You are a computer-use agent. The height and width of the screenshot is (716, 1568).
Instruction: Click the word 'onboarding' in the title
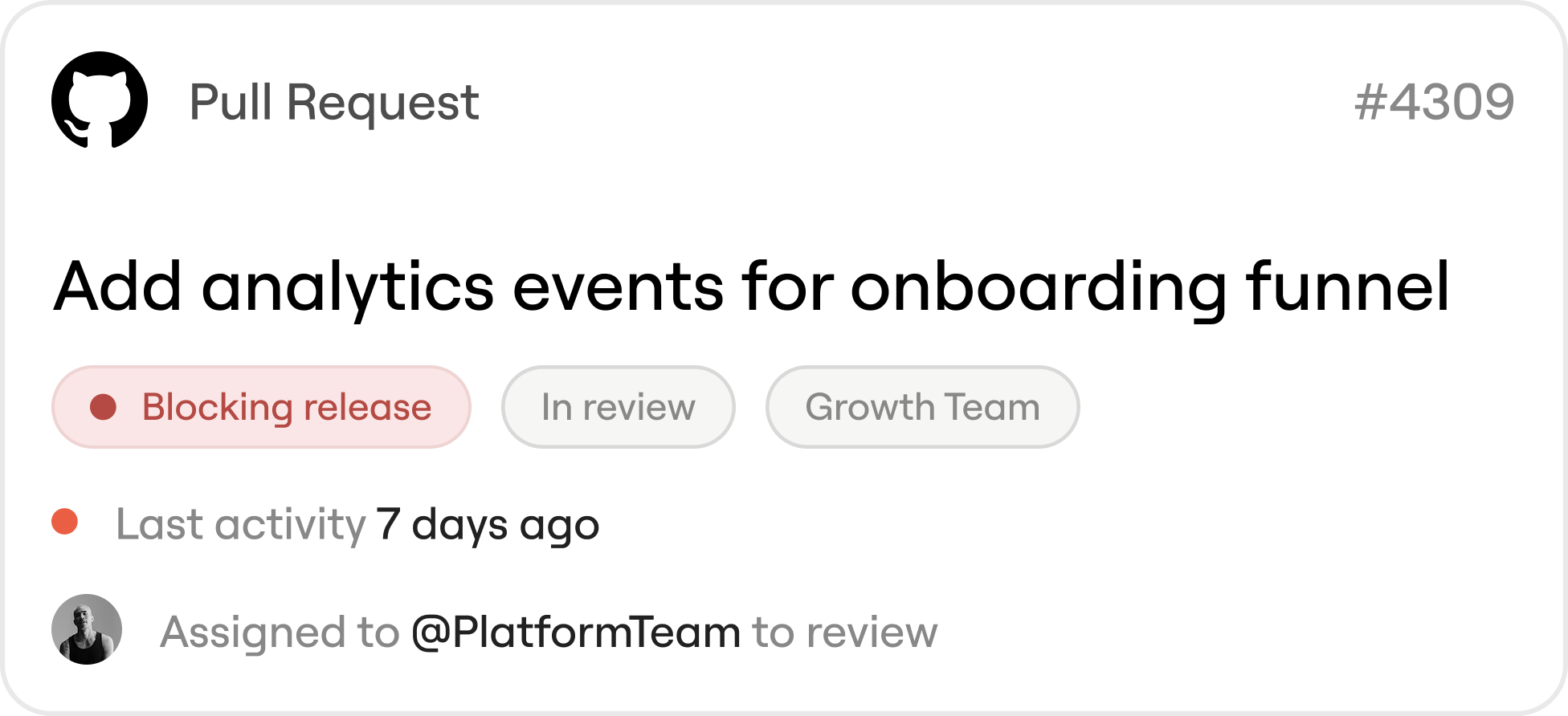[x=1039, y=289]
